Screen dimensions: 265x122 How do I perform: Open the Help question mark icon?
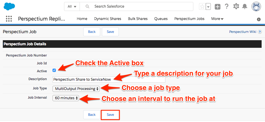(x=227, y=6)
